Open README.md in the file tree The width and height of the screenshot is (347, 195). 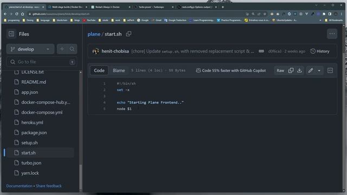pos(34,82)
